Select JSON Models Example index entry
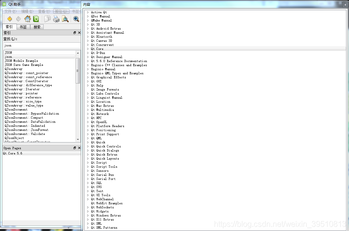The image size is (349, 231). point(21,61)
